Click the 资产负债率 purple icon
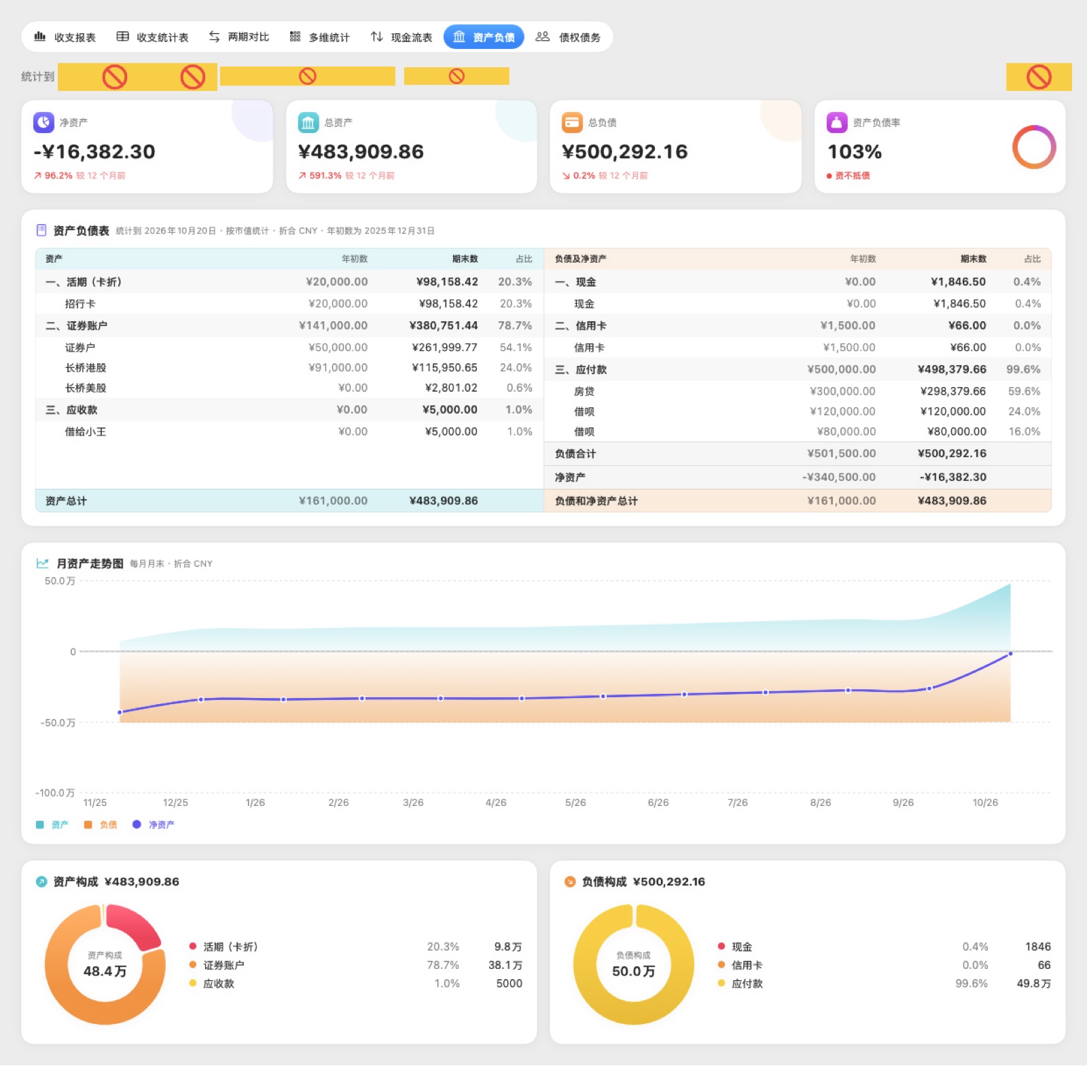 coord(837,122)
